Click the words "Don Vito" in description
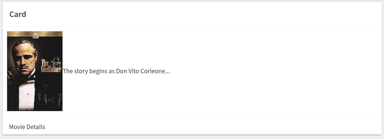The width and height of the screenshot is (384, 139). tap(128, 71)
